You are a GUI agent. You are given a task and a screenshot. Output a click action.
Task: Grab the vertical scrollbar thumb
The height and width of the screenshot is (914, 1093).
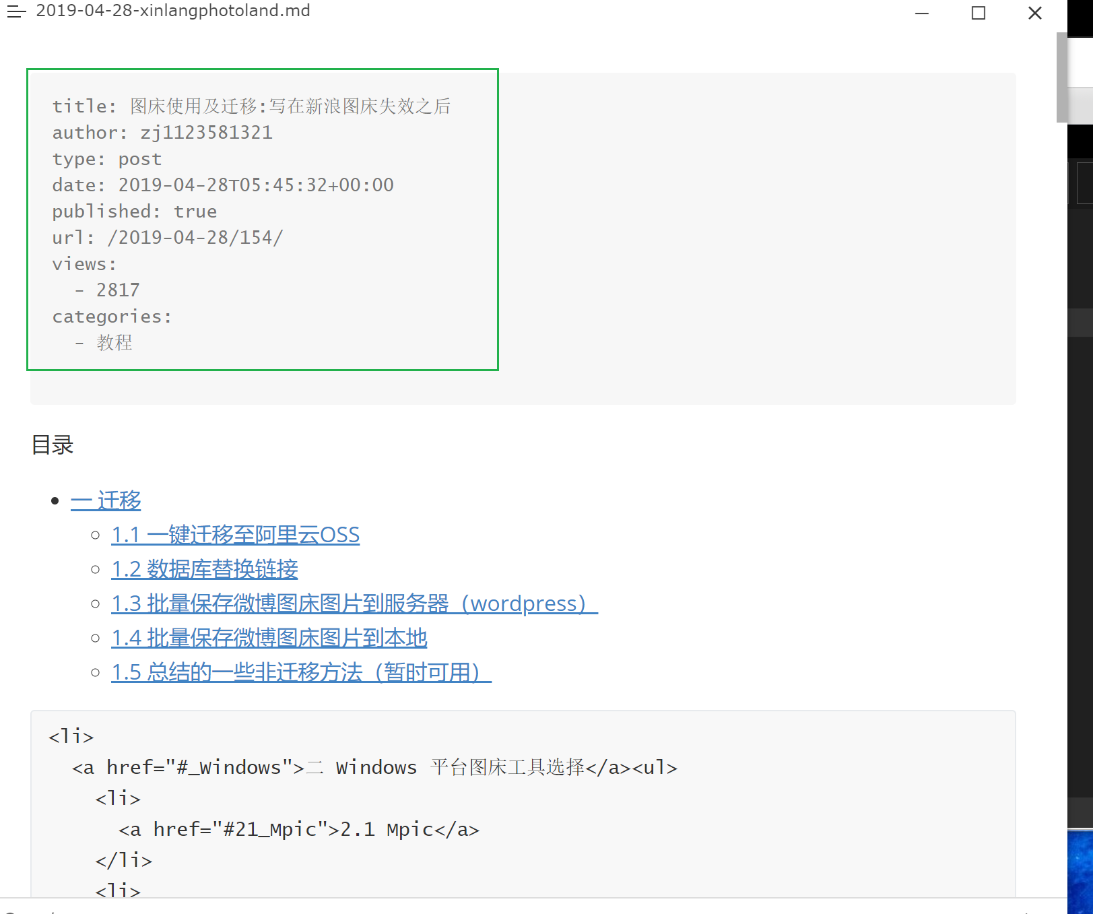[1061, 77]
